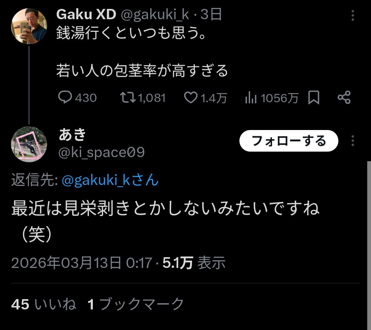Click the @ki_space09 handle
Image resolution: width=371 pixels, height=330 pixels.
tap(101, 152)
